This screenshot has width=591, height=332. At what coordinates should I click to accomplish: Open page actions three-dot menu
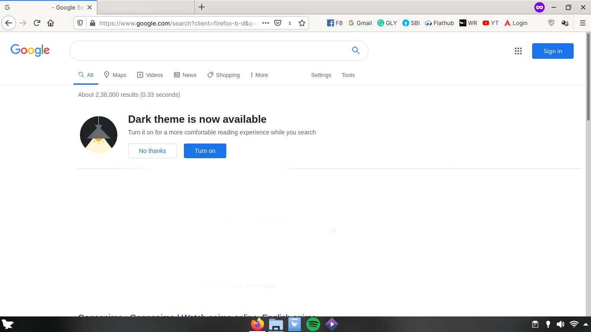click(266, 23)
